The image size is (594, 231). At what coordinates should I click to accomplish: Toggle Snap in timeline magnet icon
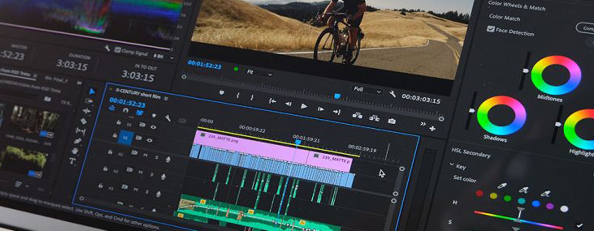125,111
